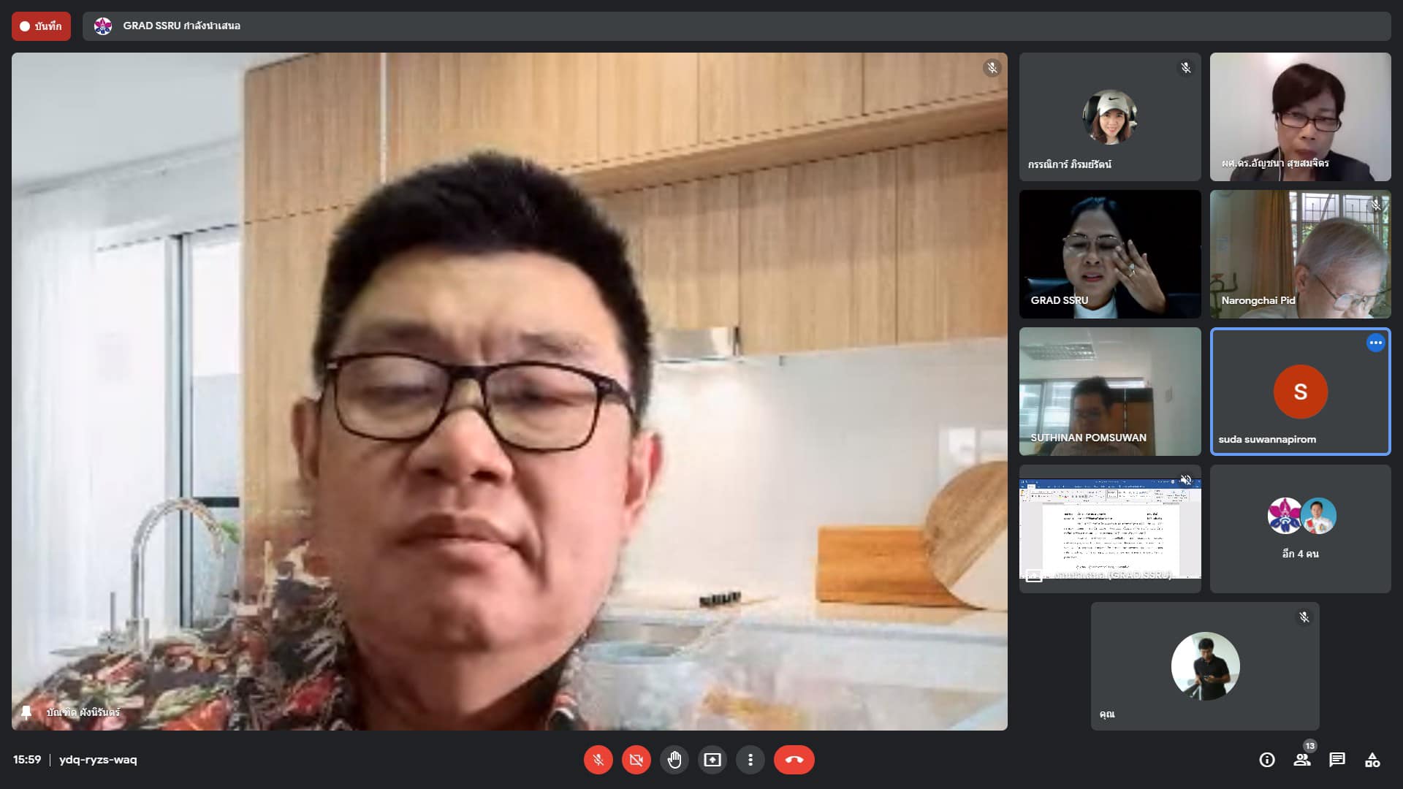Select the shared document presentation thumbnail
1403x789 pixels.
click(1109, 529)
